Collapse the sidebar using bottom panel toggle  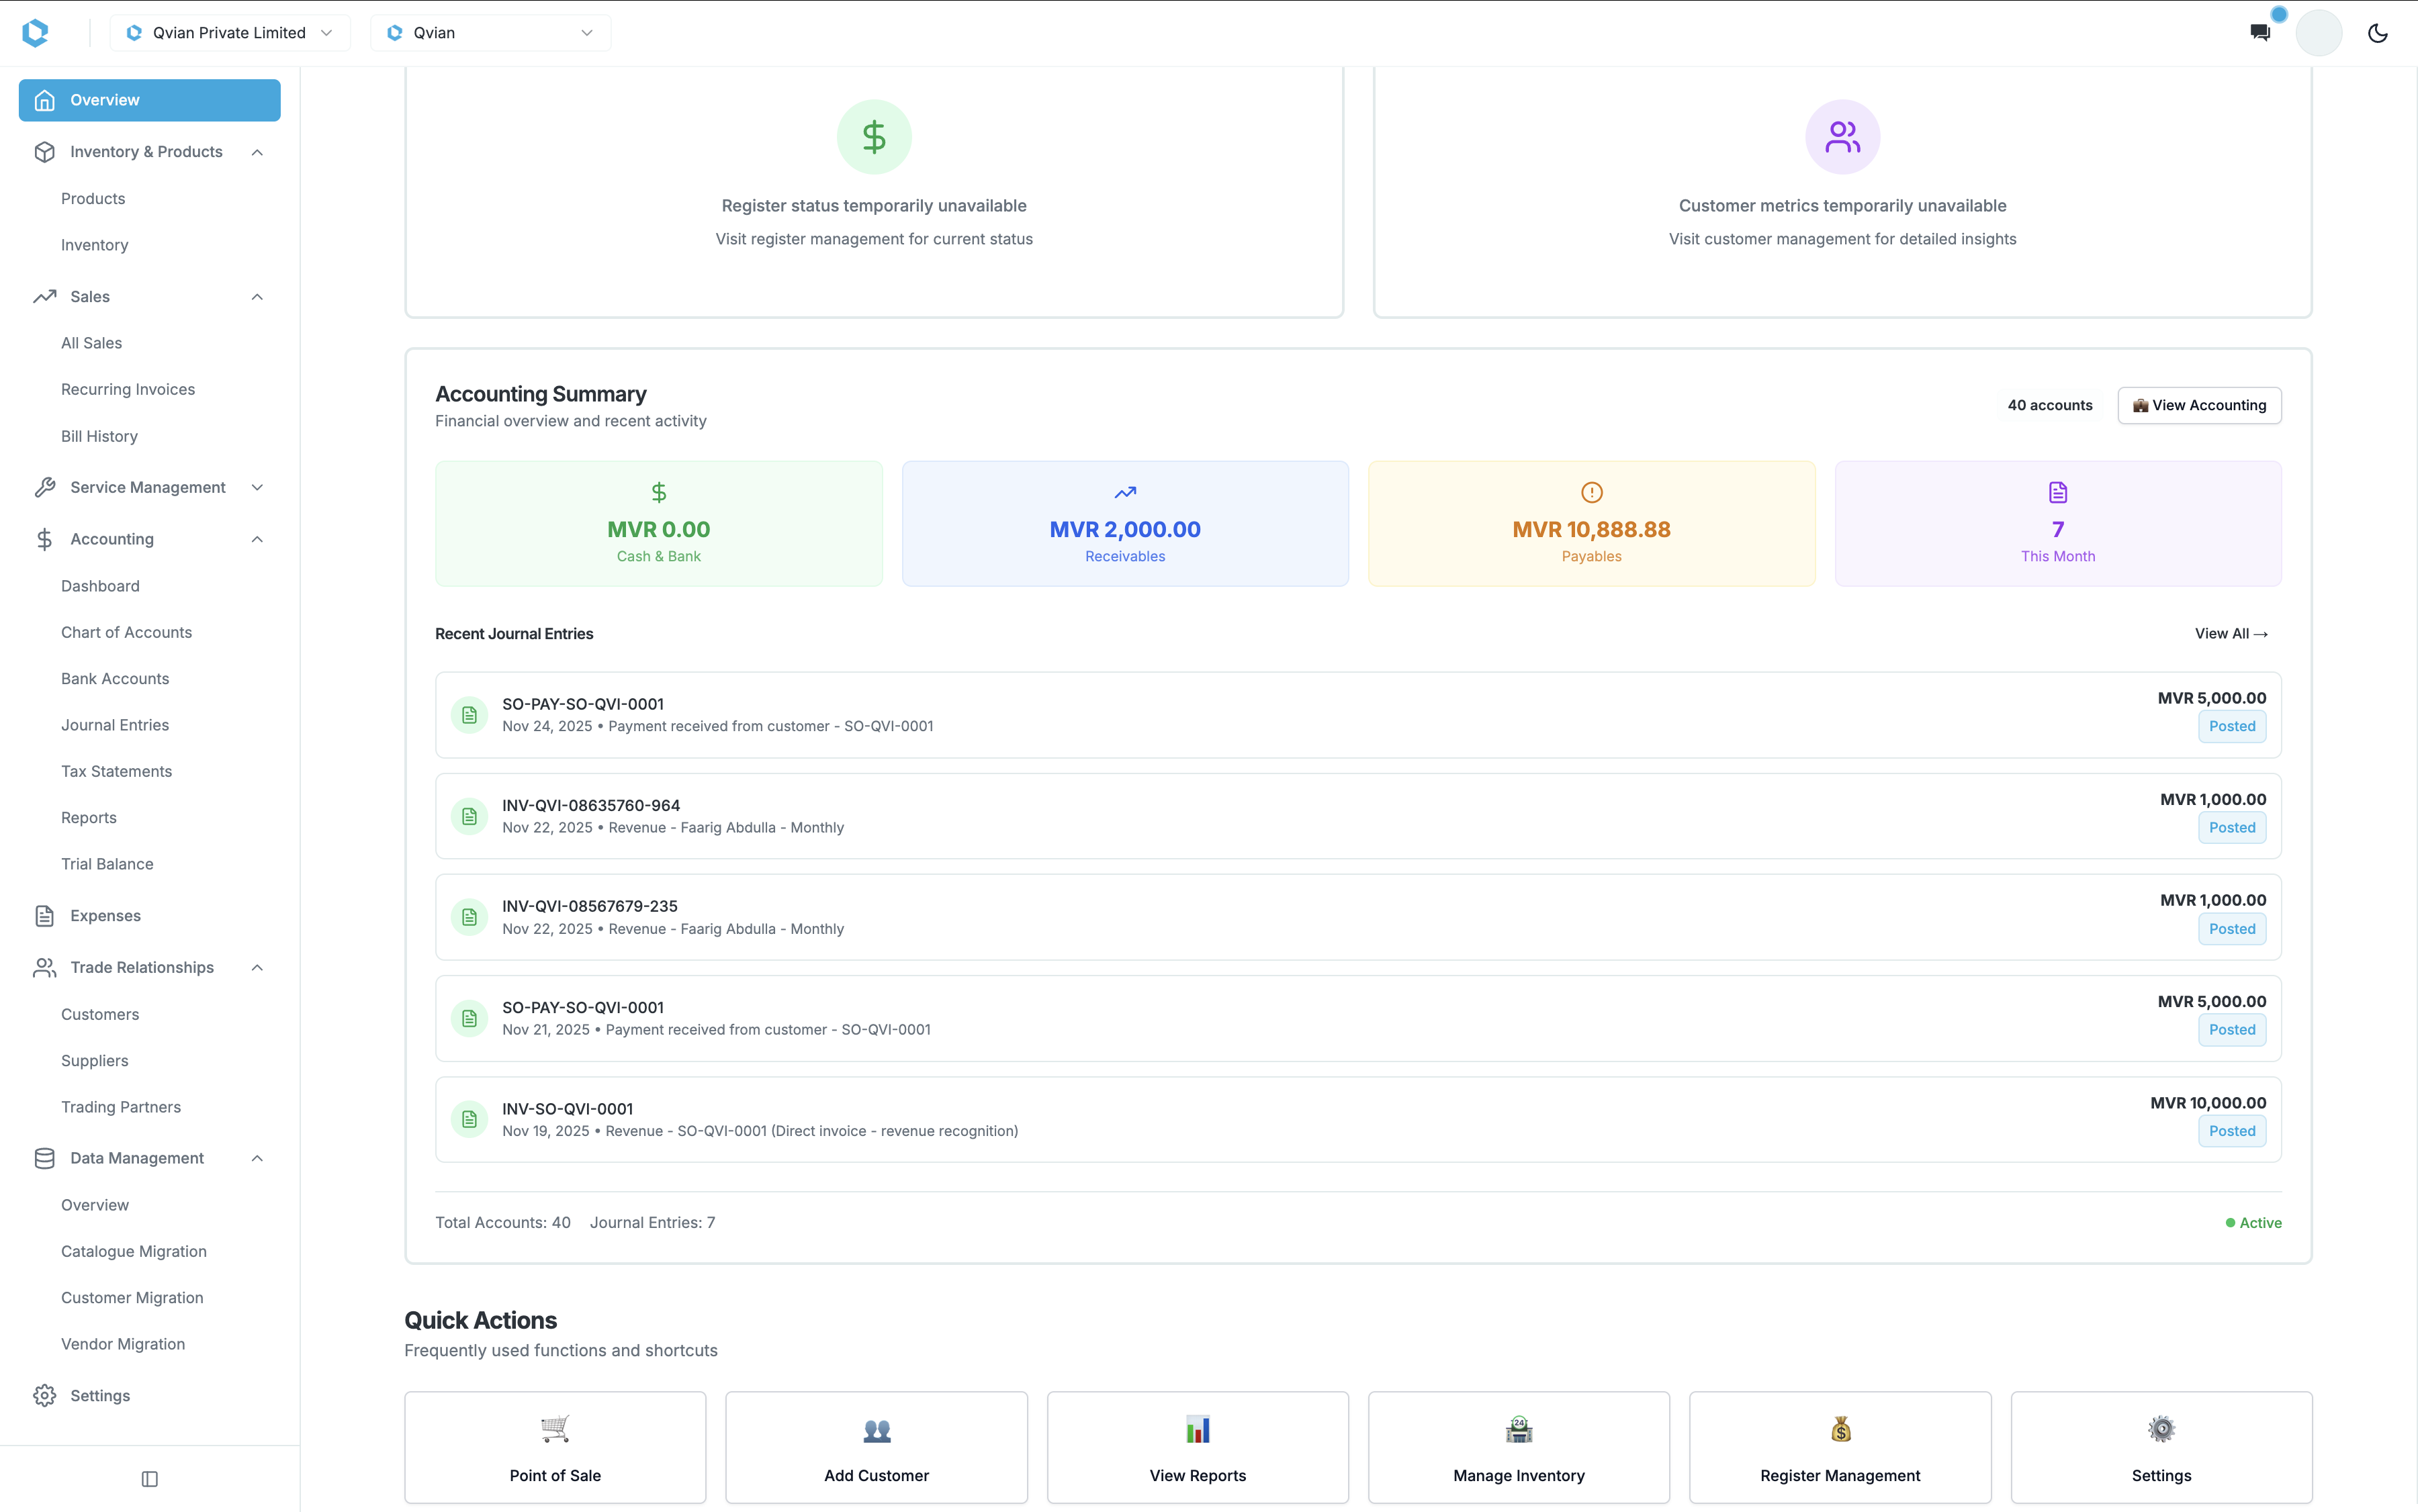click(x=149, y=1478)
